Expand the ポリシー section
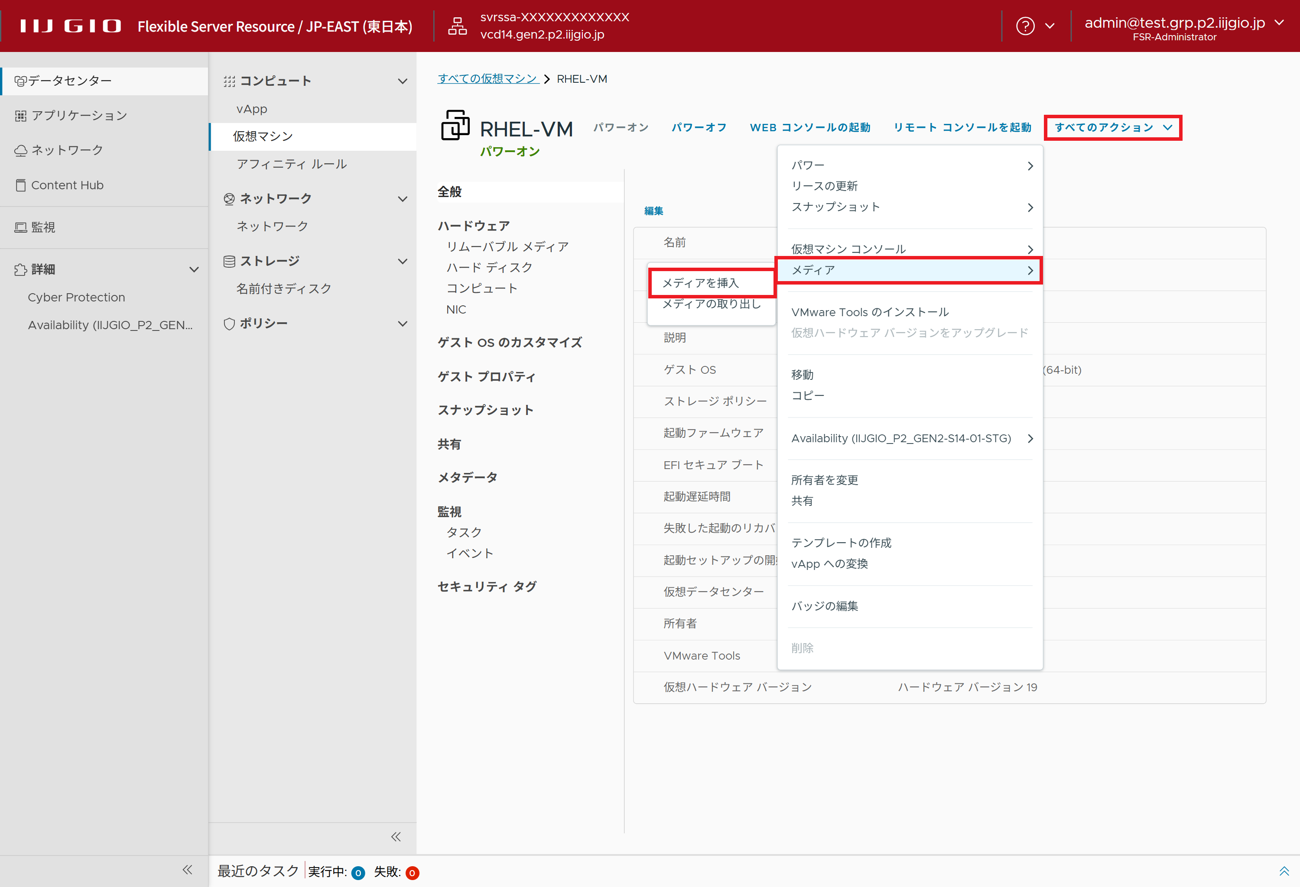Screen dimensions: 1300x887 click(402, 324)
